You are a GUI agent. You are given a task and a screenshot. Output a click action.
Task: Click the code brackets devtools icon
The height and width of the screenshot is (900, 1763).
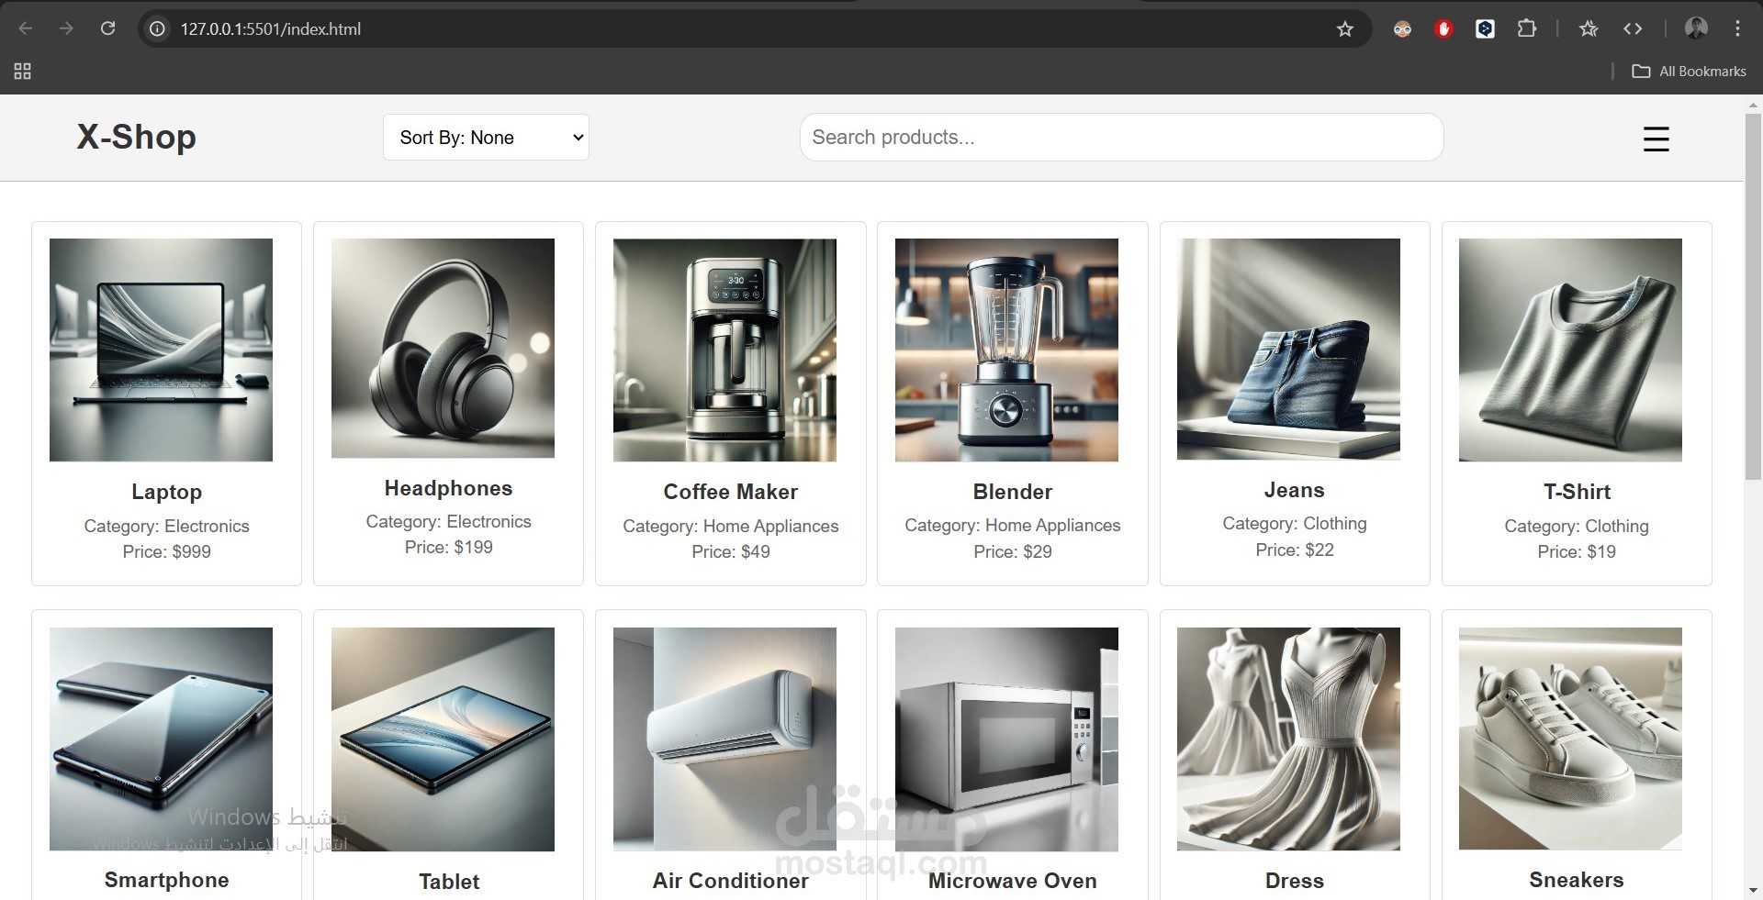pos(1633,28)
